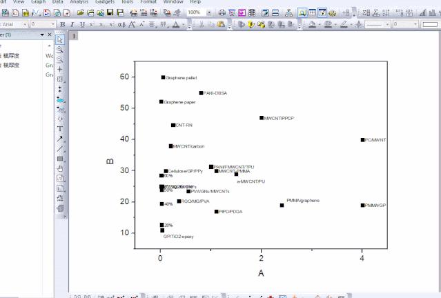Open the line style dropdown

click(x=387, y=24)
